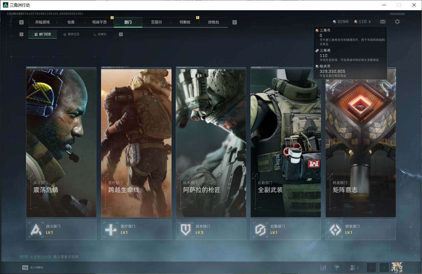The width and height of the screenshot is (422, 274).
Task: Click the 战斗部门 emblem icon
Action: [36, 230]
